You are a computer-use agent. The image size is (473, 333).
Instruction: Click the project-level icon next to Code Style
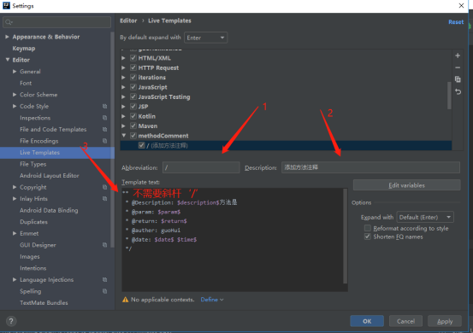point(104,106)
